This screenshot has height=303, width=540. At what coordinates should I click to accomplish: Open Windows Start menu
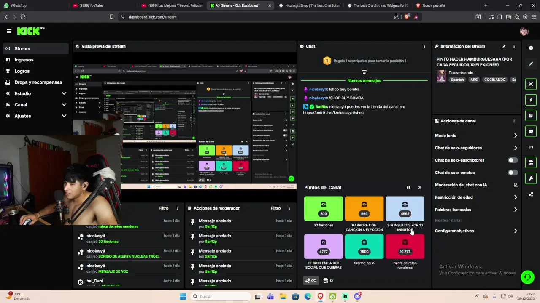(x=183, y=296)
